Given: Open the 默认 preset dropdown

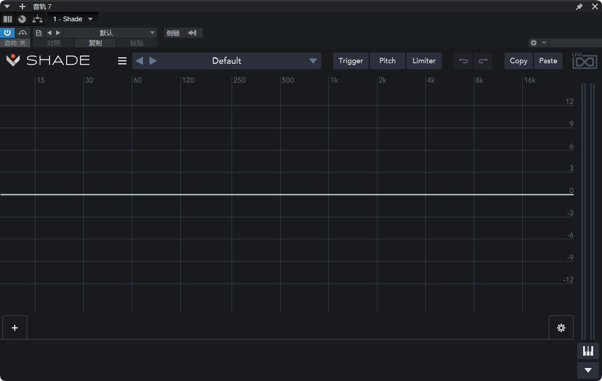Looking at the screenshot, I should [110, 33].
